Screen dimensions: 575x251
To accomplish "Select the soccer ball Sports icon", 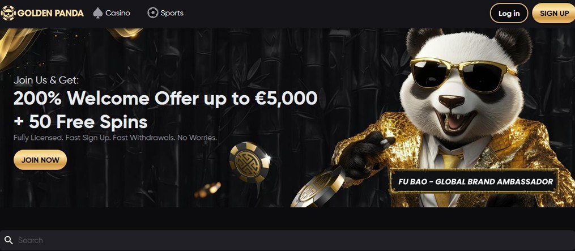I will pyautogui.click(x=152, y=13).
